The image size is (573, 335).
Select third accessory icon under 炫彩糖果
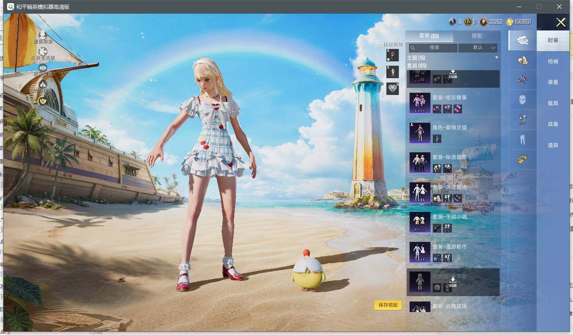[x=458, y=109]
